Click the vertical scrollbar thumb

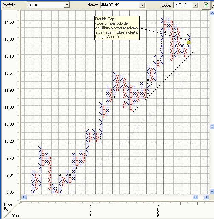212,126
